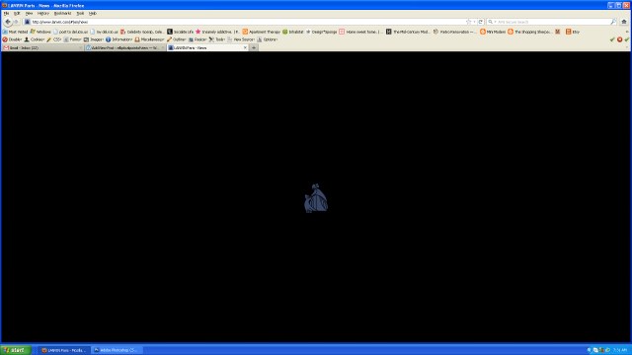Open the Most Visited bookmark folder
The image size is (632, 355).
(16, 32)
